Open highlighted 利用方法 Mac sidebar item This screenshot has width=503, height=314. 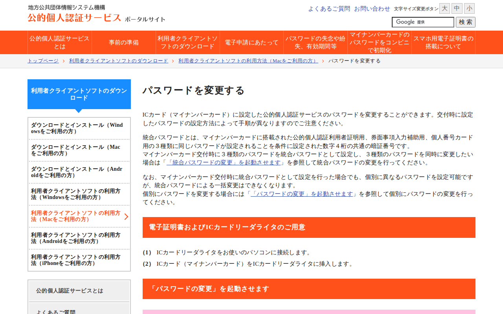(x=79, y=216)
